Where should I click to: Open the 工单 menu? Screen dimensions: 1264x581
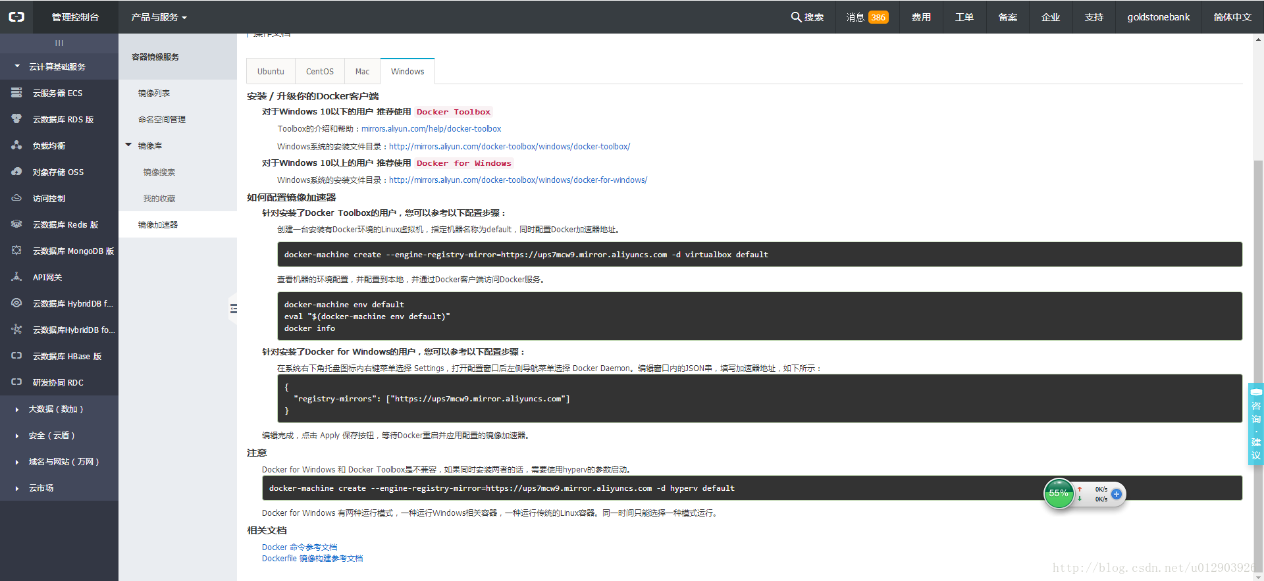[x=964, y=17]
